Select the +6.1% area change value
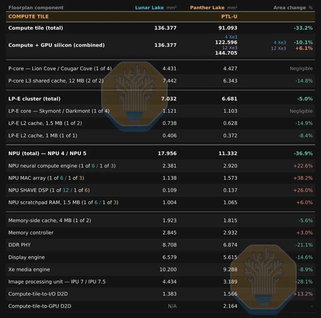The width and height of the screenshot is (321, 318). coord(304,48)
